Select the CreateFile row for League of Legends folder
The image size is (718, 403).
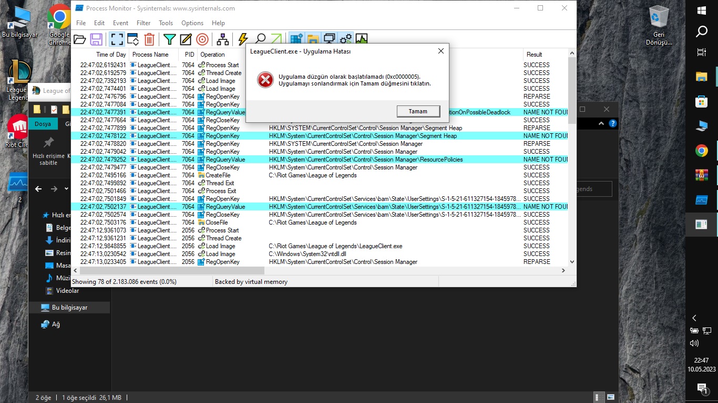320,175
